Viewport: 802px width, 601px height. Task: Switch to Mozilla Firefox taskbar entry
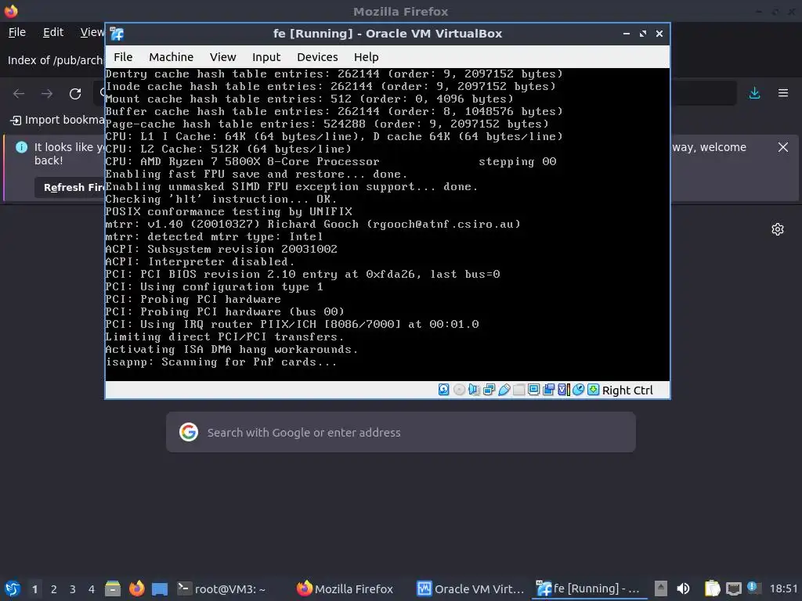[345, 588]
